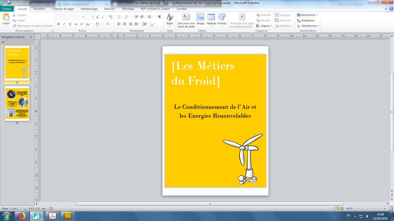Click the zoom in plus button

pyautogui.click(x=385, y=208)
